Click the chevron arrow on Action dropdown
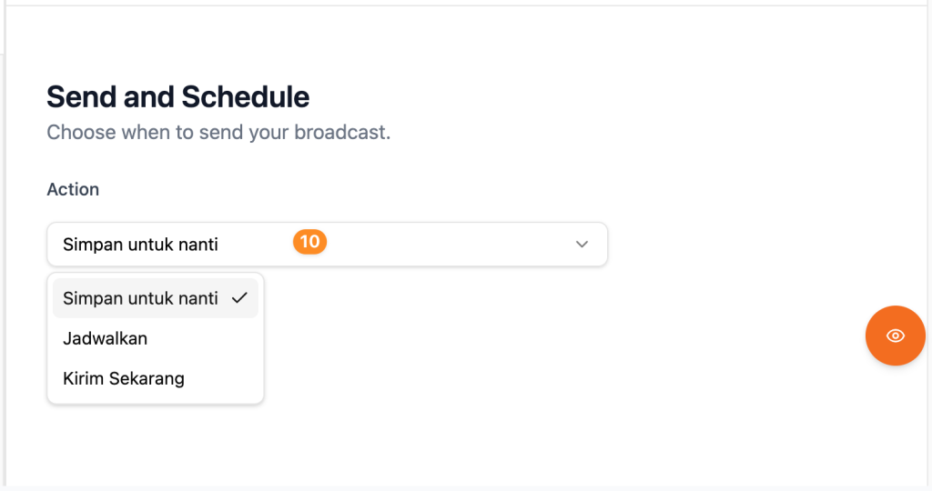The width and height of the screenshot is (932, 491). 582,245
